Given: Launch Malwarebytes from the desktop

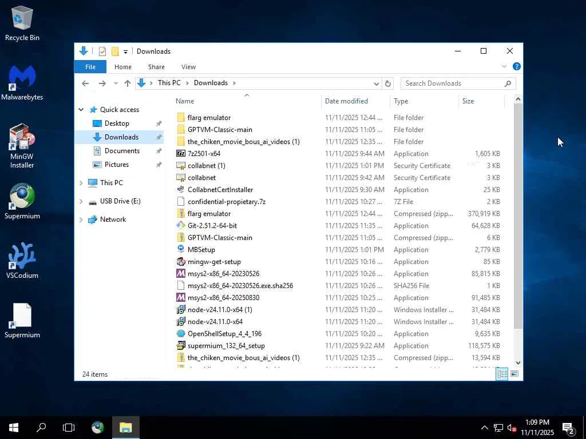Looking at the screenshot, I should 22,83.
